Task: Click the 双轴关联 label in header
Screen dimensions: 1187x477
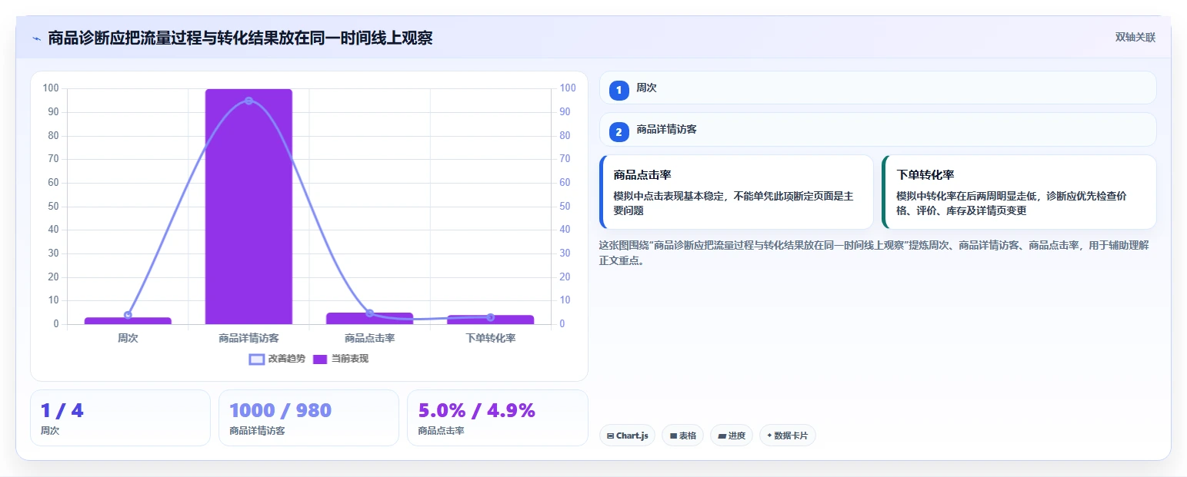Action: click(x=1135, y=37)
